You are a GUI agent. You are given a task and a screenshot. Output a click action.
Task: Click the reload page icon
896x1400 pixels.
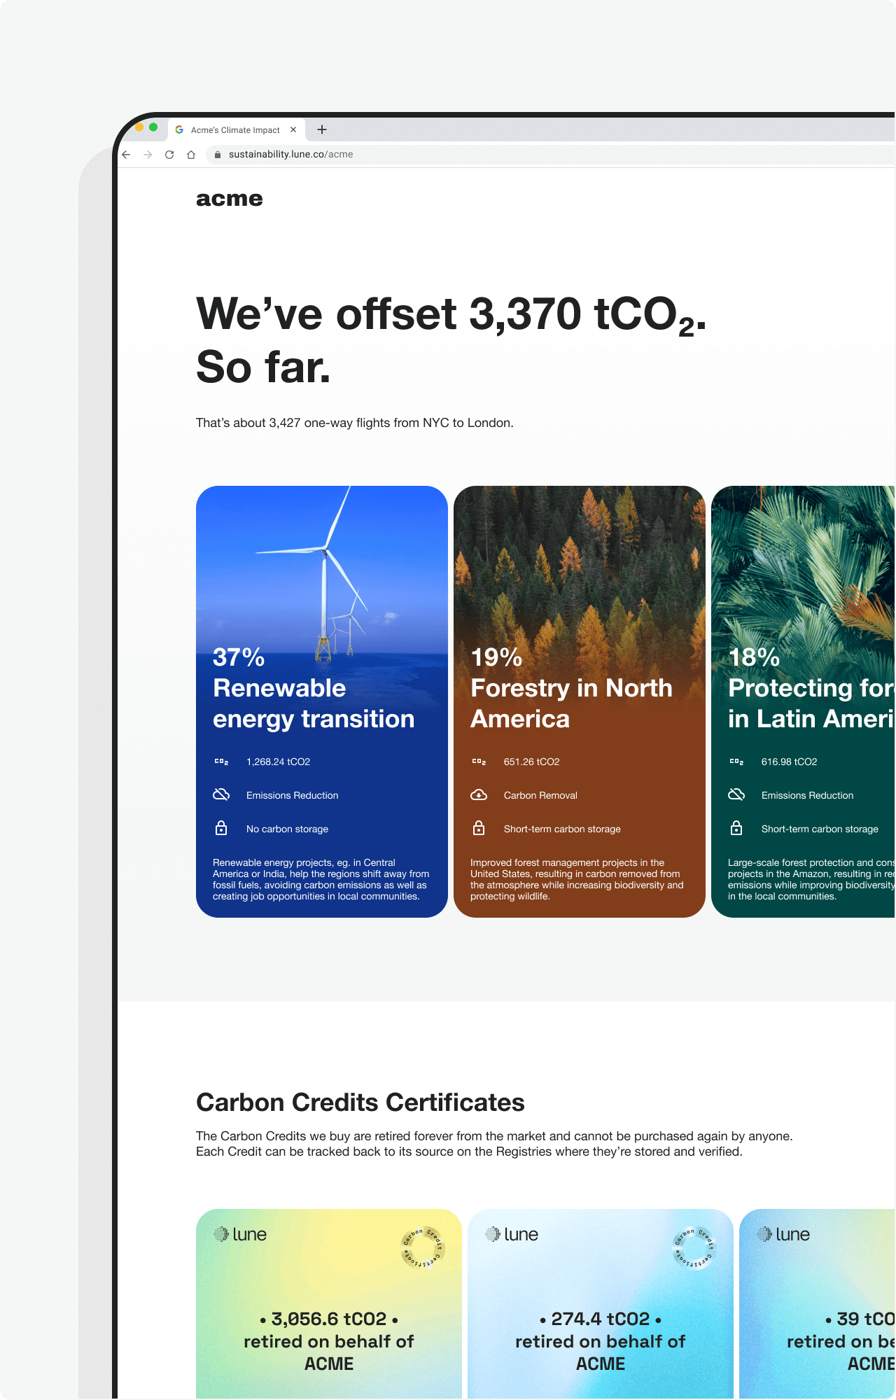tap(170, 155)
